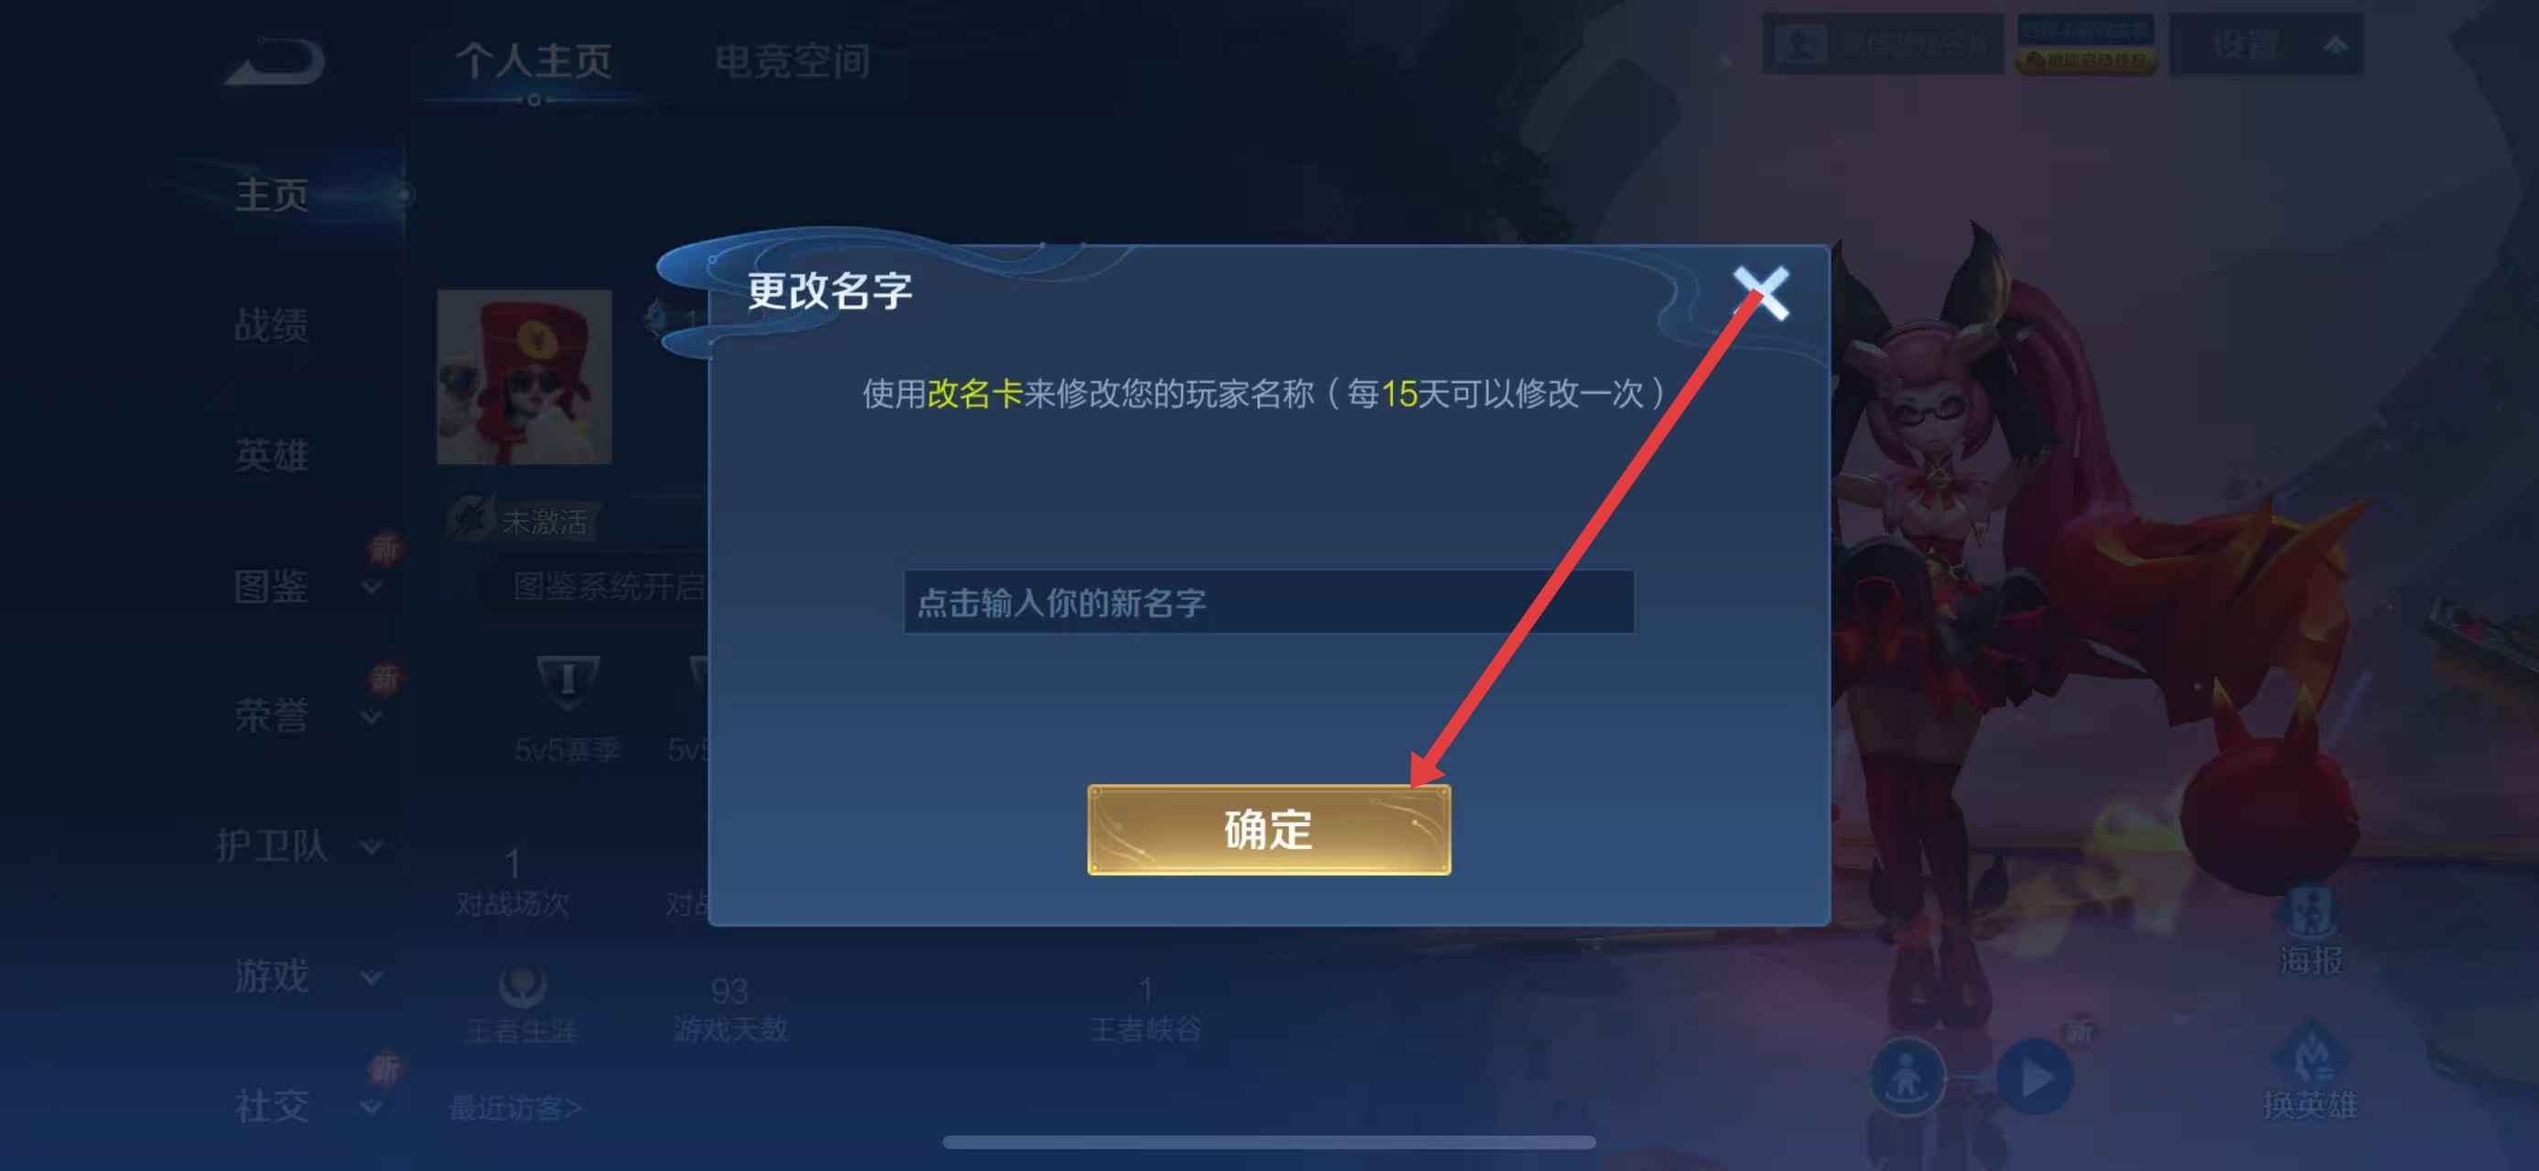
Task: Close the 更改名字 dialog with X
Action: 1761,293
